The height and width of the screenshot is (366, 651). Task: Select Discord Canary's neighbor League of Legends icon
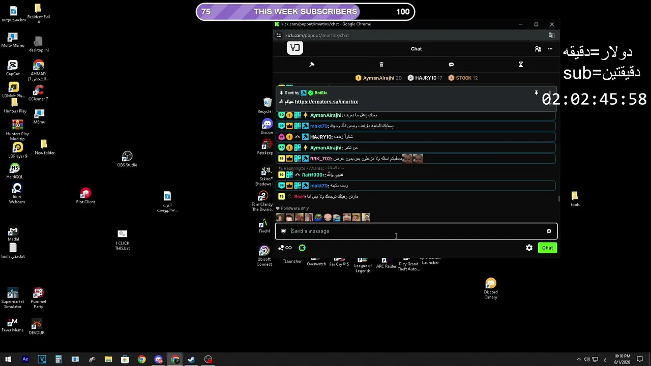coord(363,265)
